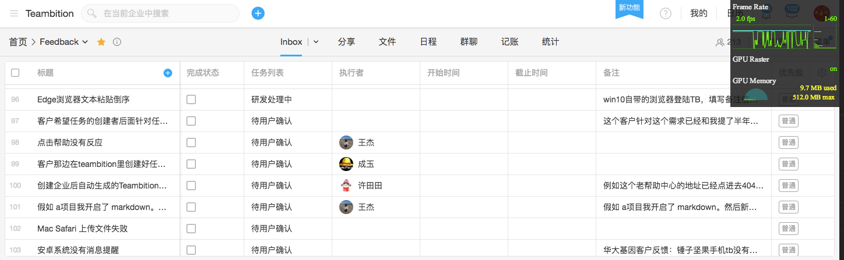This screenshot has width=844, height=260.
Task: Check completion box for row 99
Action: (191, 164)
